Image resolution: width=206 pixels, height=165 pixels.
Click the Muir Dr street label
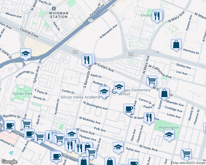click(x=38, y=119)
